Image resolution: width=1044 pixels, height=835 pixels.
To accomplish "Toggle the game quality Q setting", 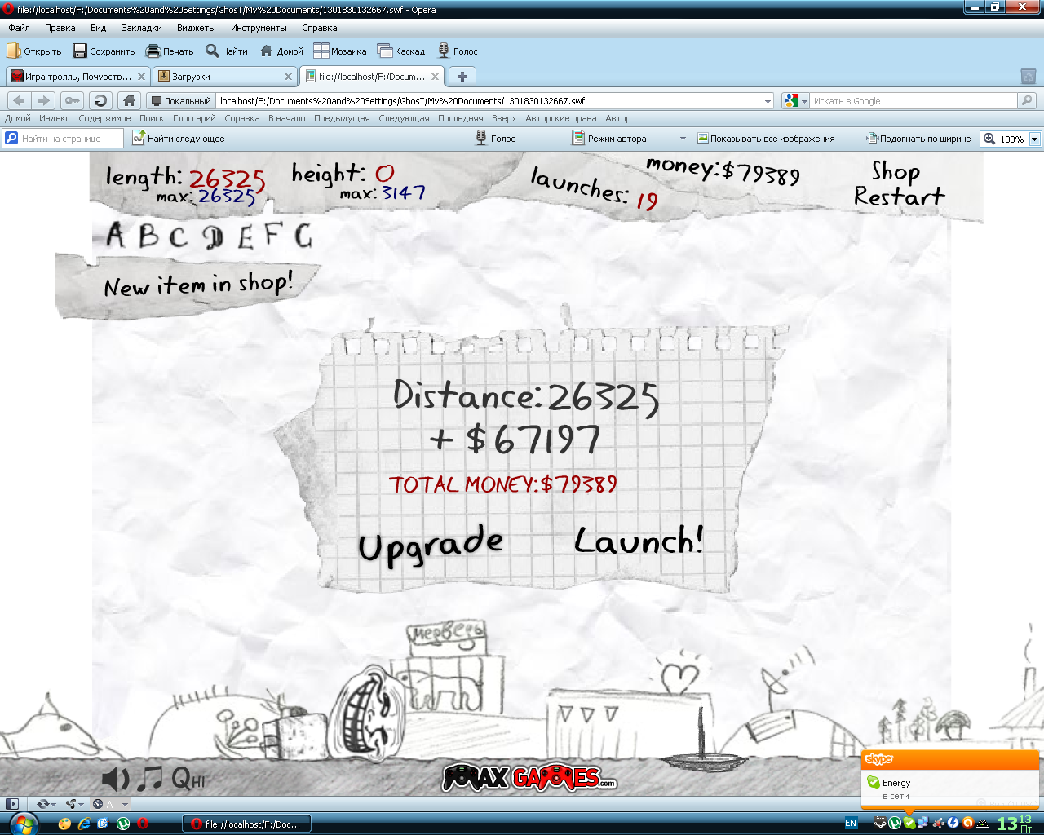I will (187, 779).
